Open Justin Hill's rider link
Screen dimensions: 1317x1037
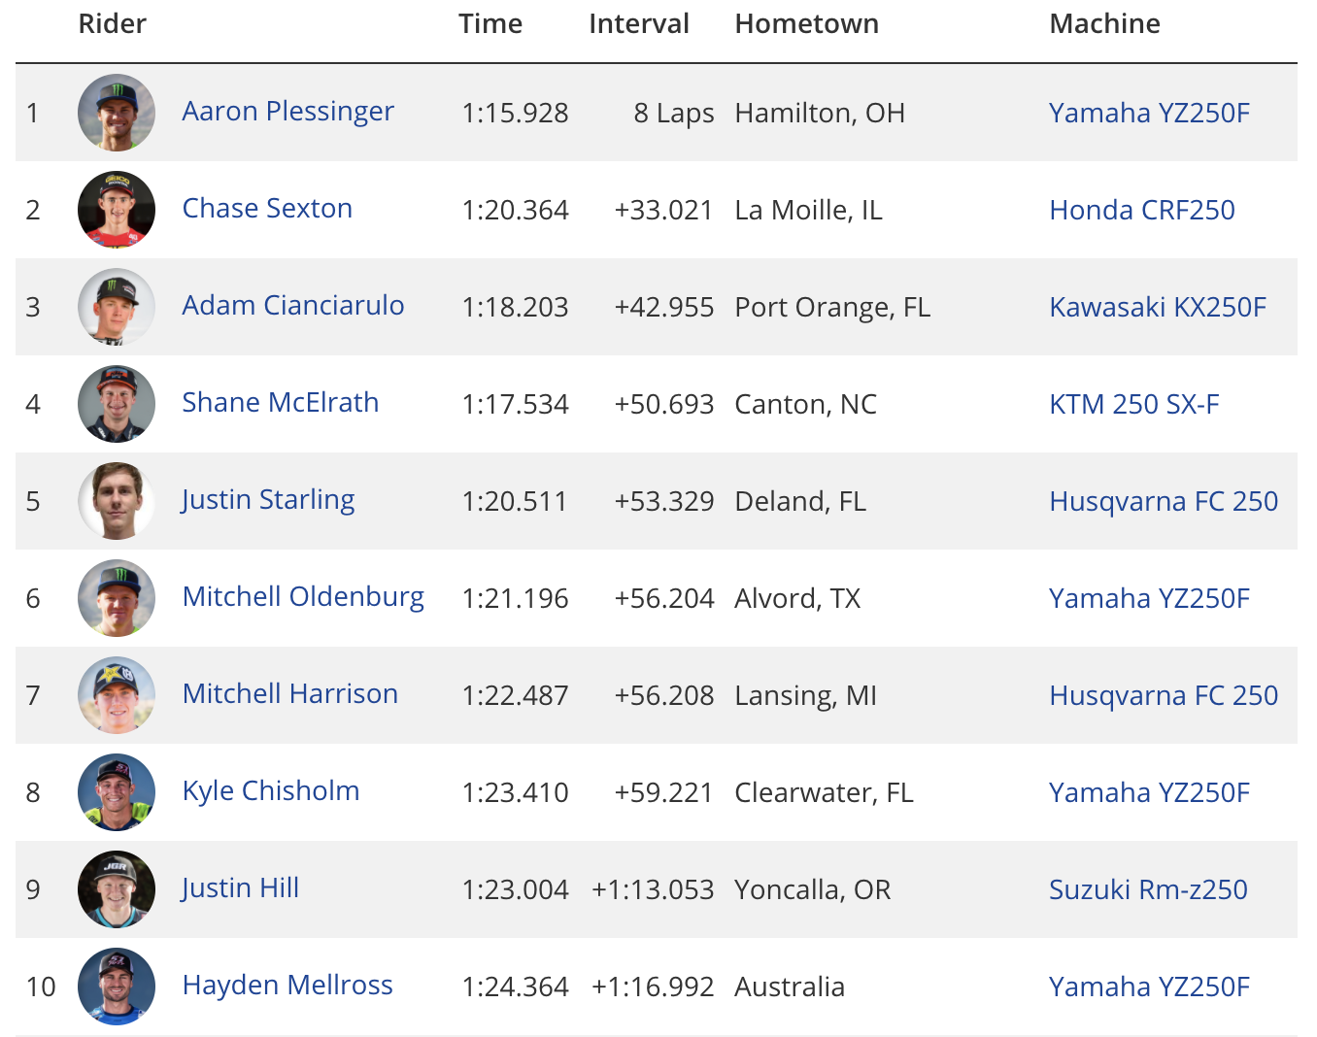[240, 888]
